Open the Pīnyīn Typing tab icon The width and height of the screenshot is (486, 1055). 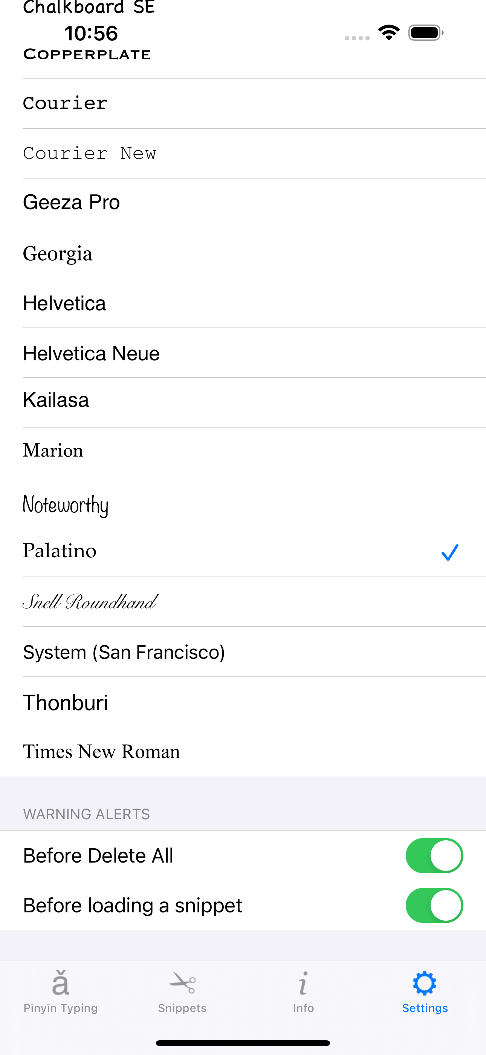[61, 983]
